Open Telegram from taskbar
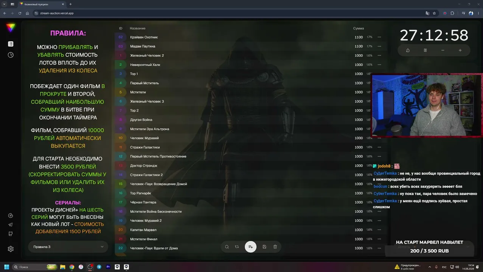This screenshot has width=483, height=272. [x=99, y=267]
